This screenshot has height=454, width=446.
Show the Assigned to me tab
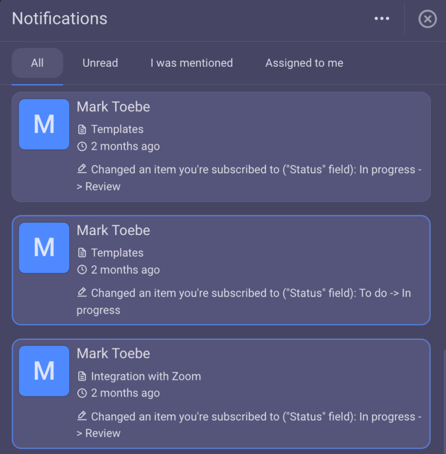(x=304, y=63)
